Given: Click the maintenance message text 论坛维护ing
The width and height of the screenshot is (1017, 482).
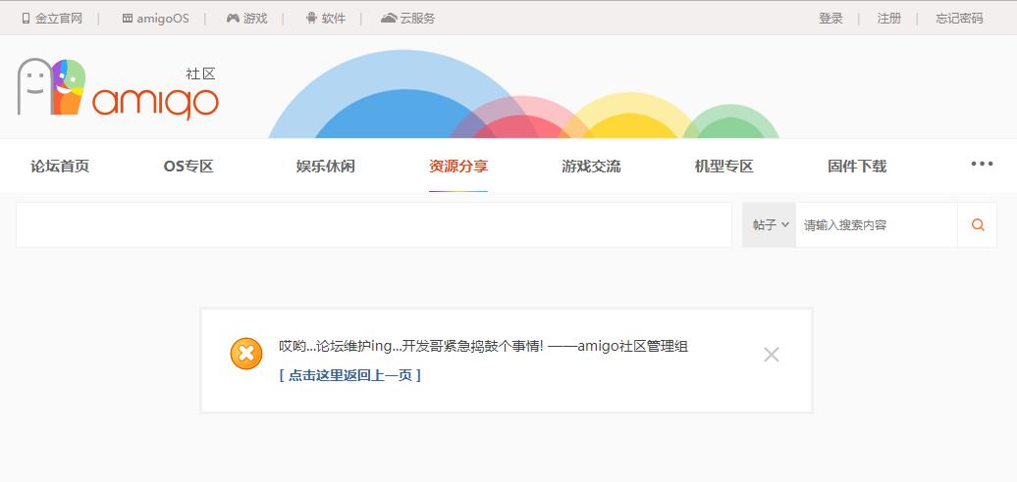Looking at the screenshot, I should [x=483, y=346].
